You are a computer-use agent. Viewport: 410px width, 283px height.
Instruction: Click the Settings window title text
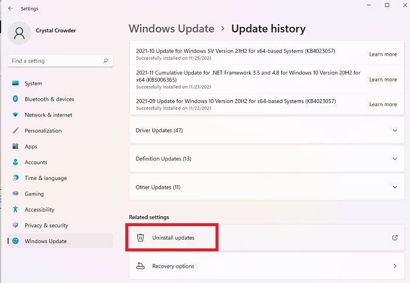pyautogui.click(x=29, y=9)
